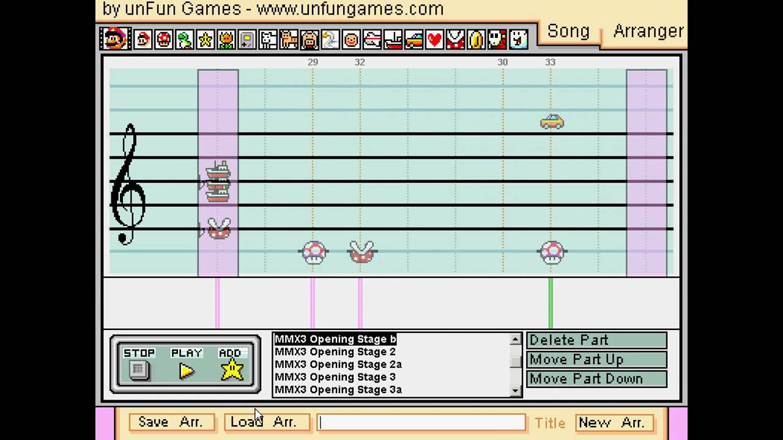This screenshot has width=783, height=440.
Task: Click Move Part Up button
Action: [x=596, y=359]
